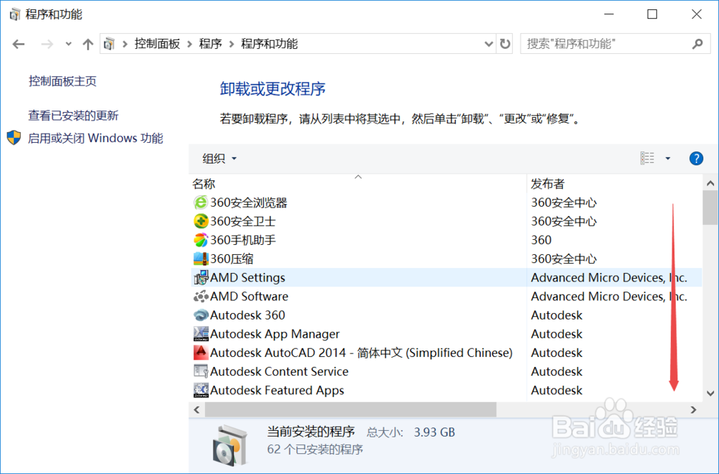Viewport: 719px width, 474px height.
Task: Click the refresh button in address bar
Action: [x=505, y=44]
